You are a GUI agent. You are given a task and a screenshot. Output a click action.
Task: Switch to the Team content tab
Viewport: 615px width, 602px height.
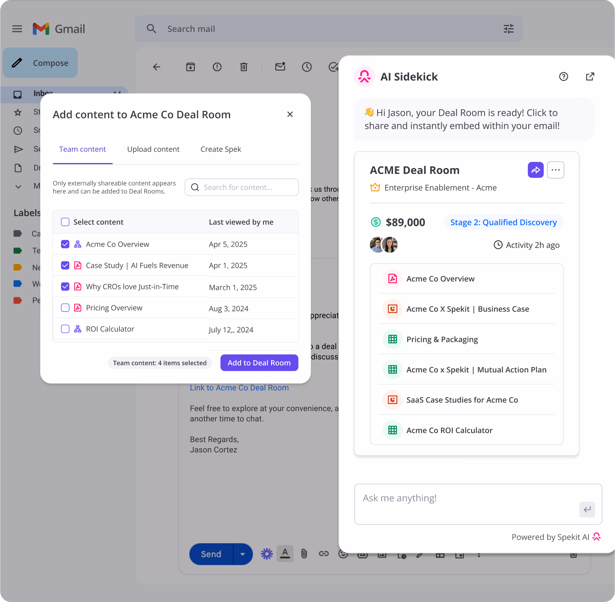[83, 149]
